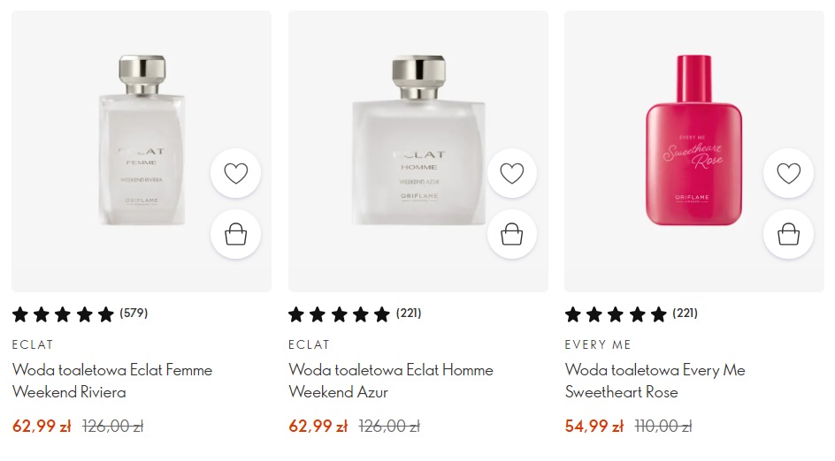This screenshot has width=835, height=461.
Task: Add Eclat Femme Weekend Riviera to wishlist
Action: point(235,173)
